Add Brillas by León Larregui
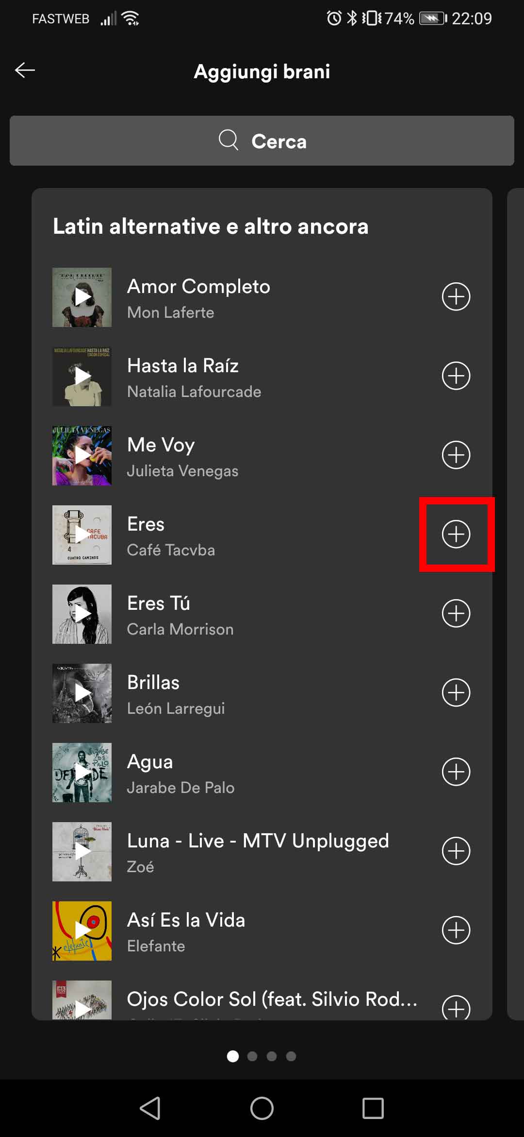The width and height of the screenshot is (524, 1137). click(x=456, y=692)
